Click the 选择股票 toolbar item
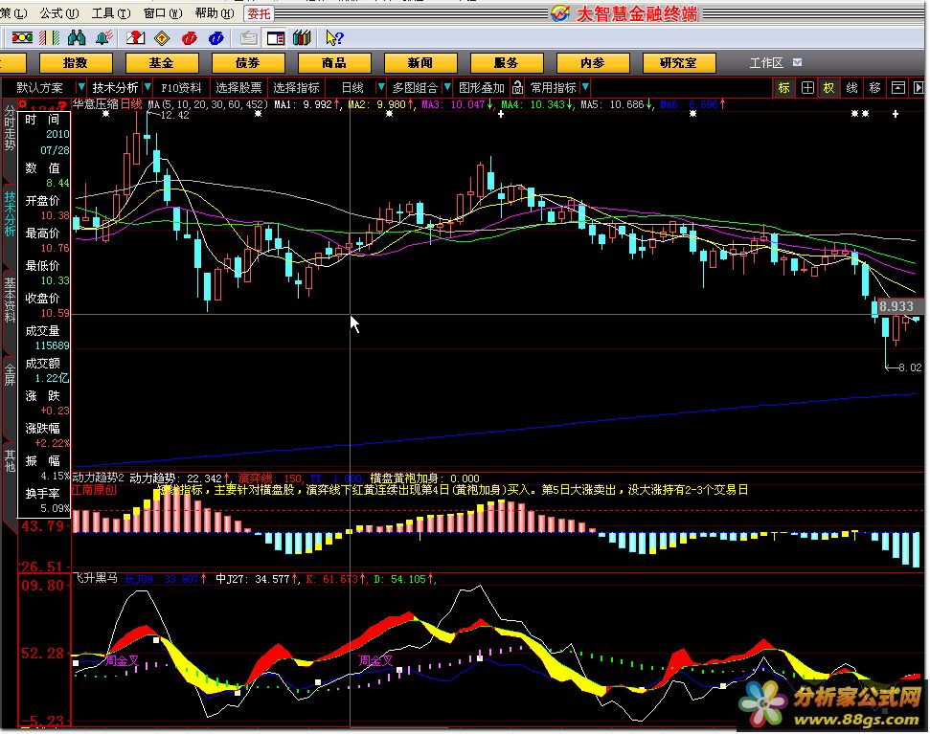Image resolution: width=930 pixels, height=734 pixels. (238, 88)
